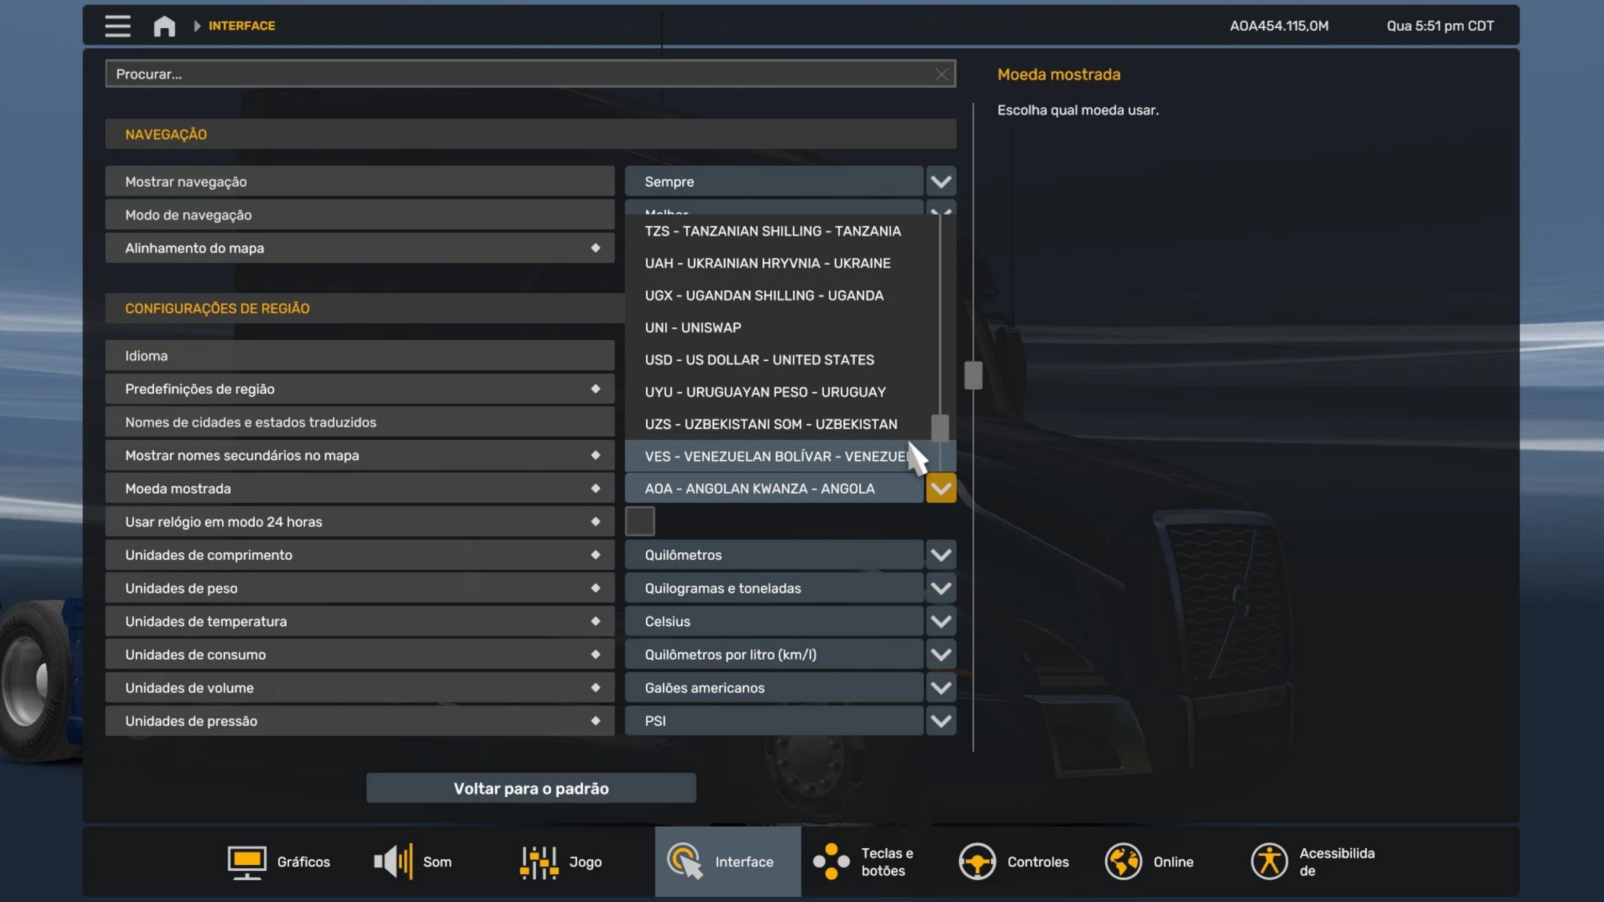This screenshot has width=1604, height=902.
Task: Reset Unidades de volume diamond marker
Action: pos(595,688)
